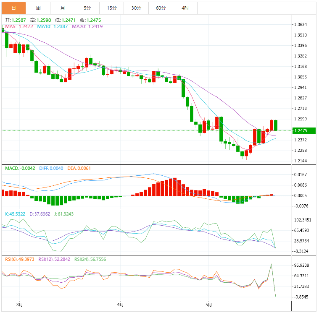Select the 60分 timeframe tab
319x315 pixels.
tap(161, 8)
